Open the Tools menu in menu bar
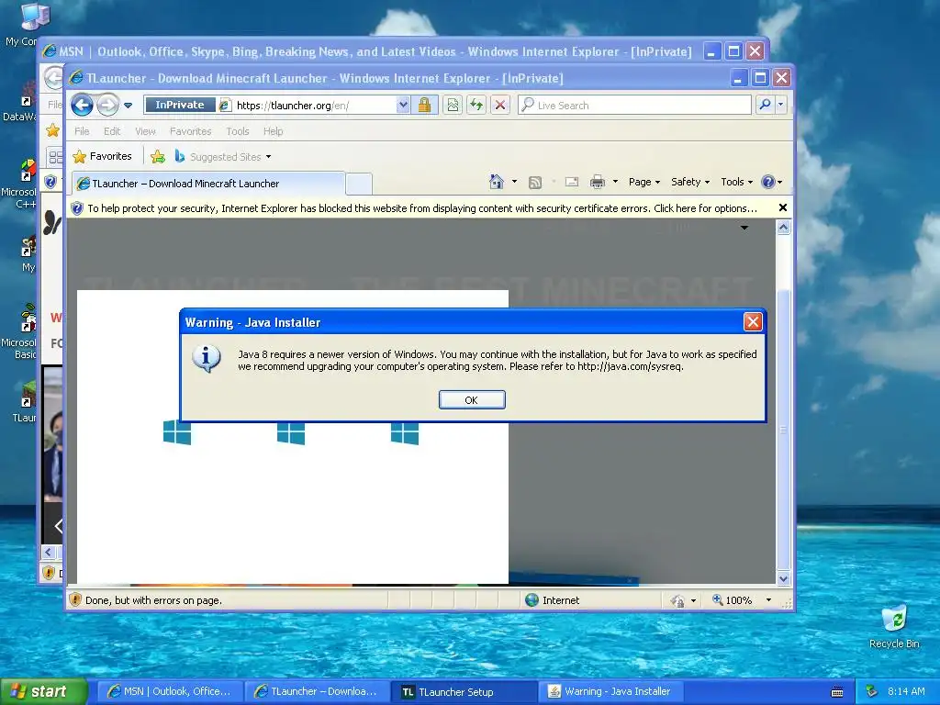 point(238,131)
